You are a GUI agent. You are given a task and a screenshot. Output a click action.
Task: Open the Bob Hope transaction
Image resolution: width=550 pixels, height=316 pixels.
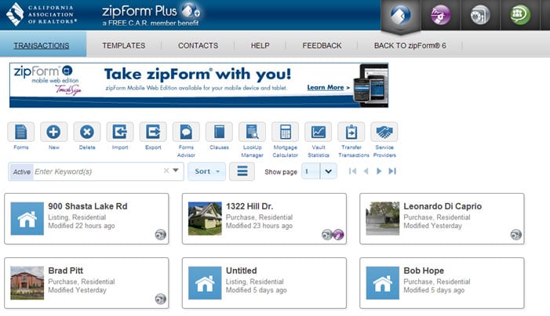[442, 283]
